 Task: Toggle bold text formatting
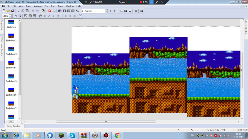tap(45, 16)
